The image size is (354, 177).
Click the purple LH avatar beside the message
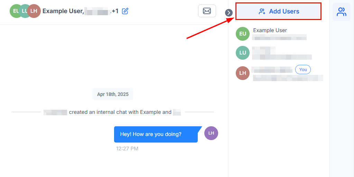[211, 133]
